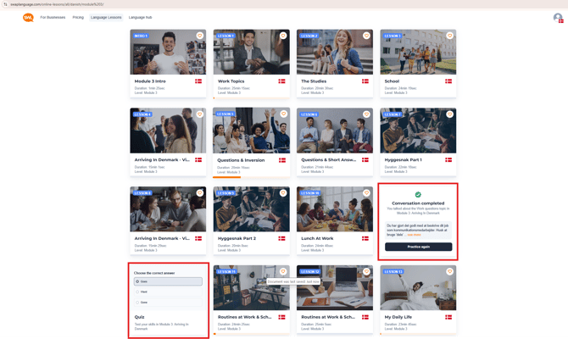The image size is (568, 339).
Task: Open the Language Lessons tab
Action: pos(106,17)
